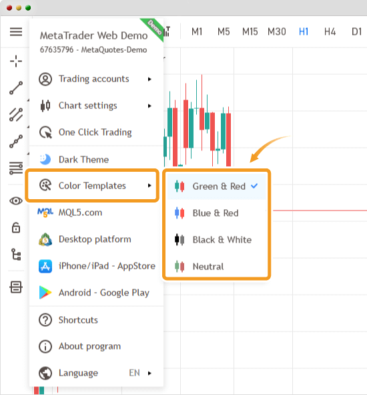
Task: Click the App Store icon
Action: pos(45,266)
